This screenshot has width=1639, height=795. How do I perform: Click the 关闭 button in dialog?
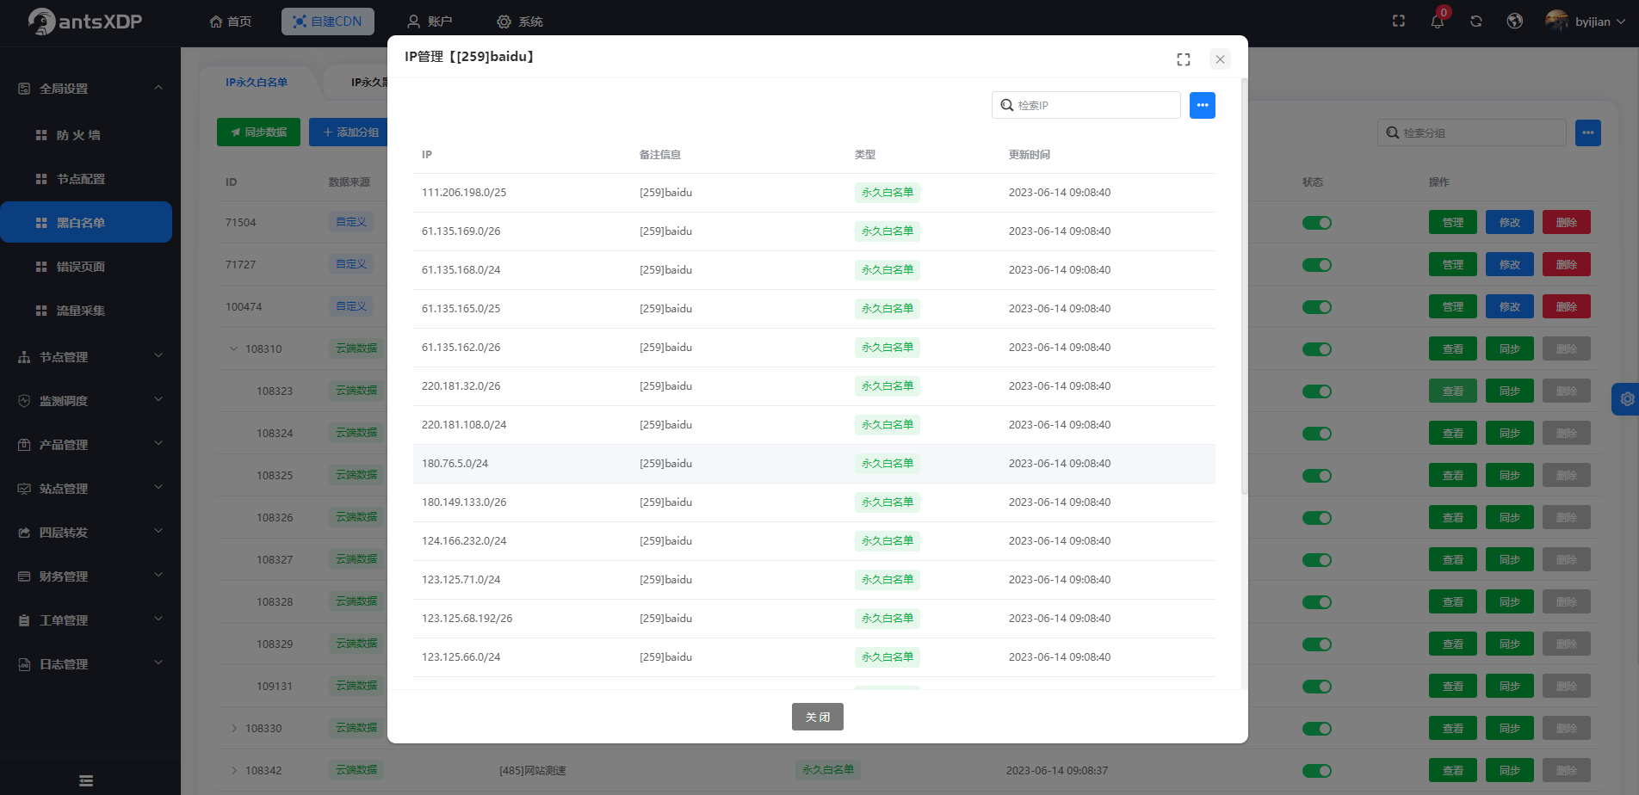[x=817, y=717]
